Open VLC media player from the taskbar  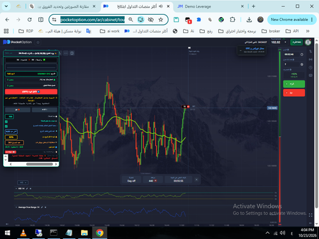pos(23,233)
